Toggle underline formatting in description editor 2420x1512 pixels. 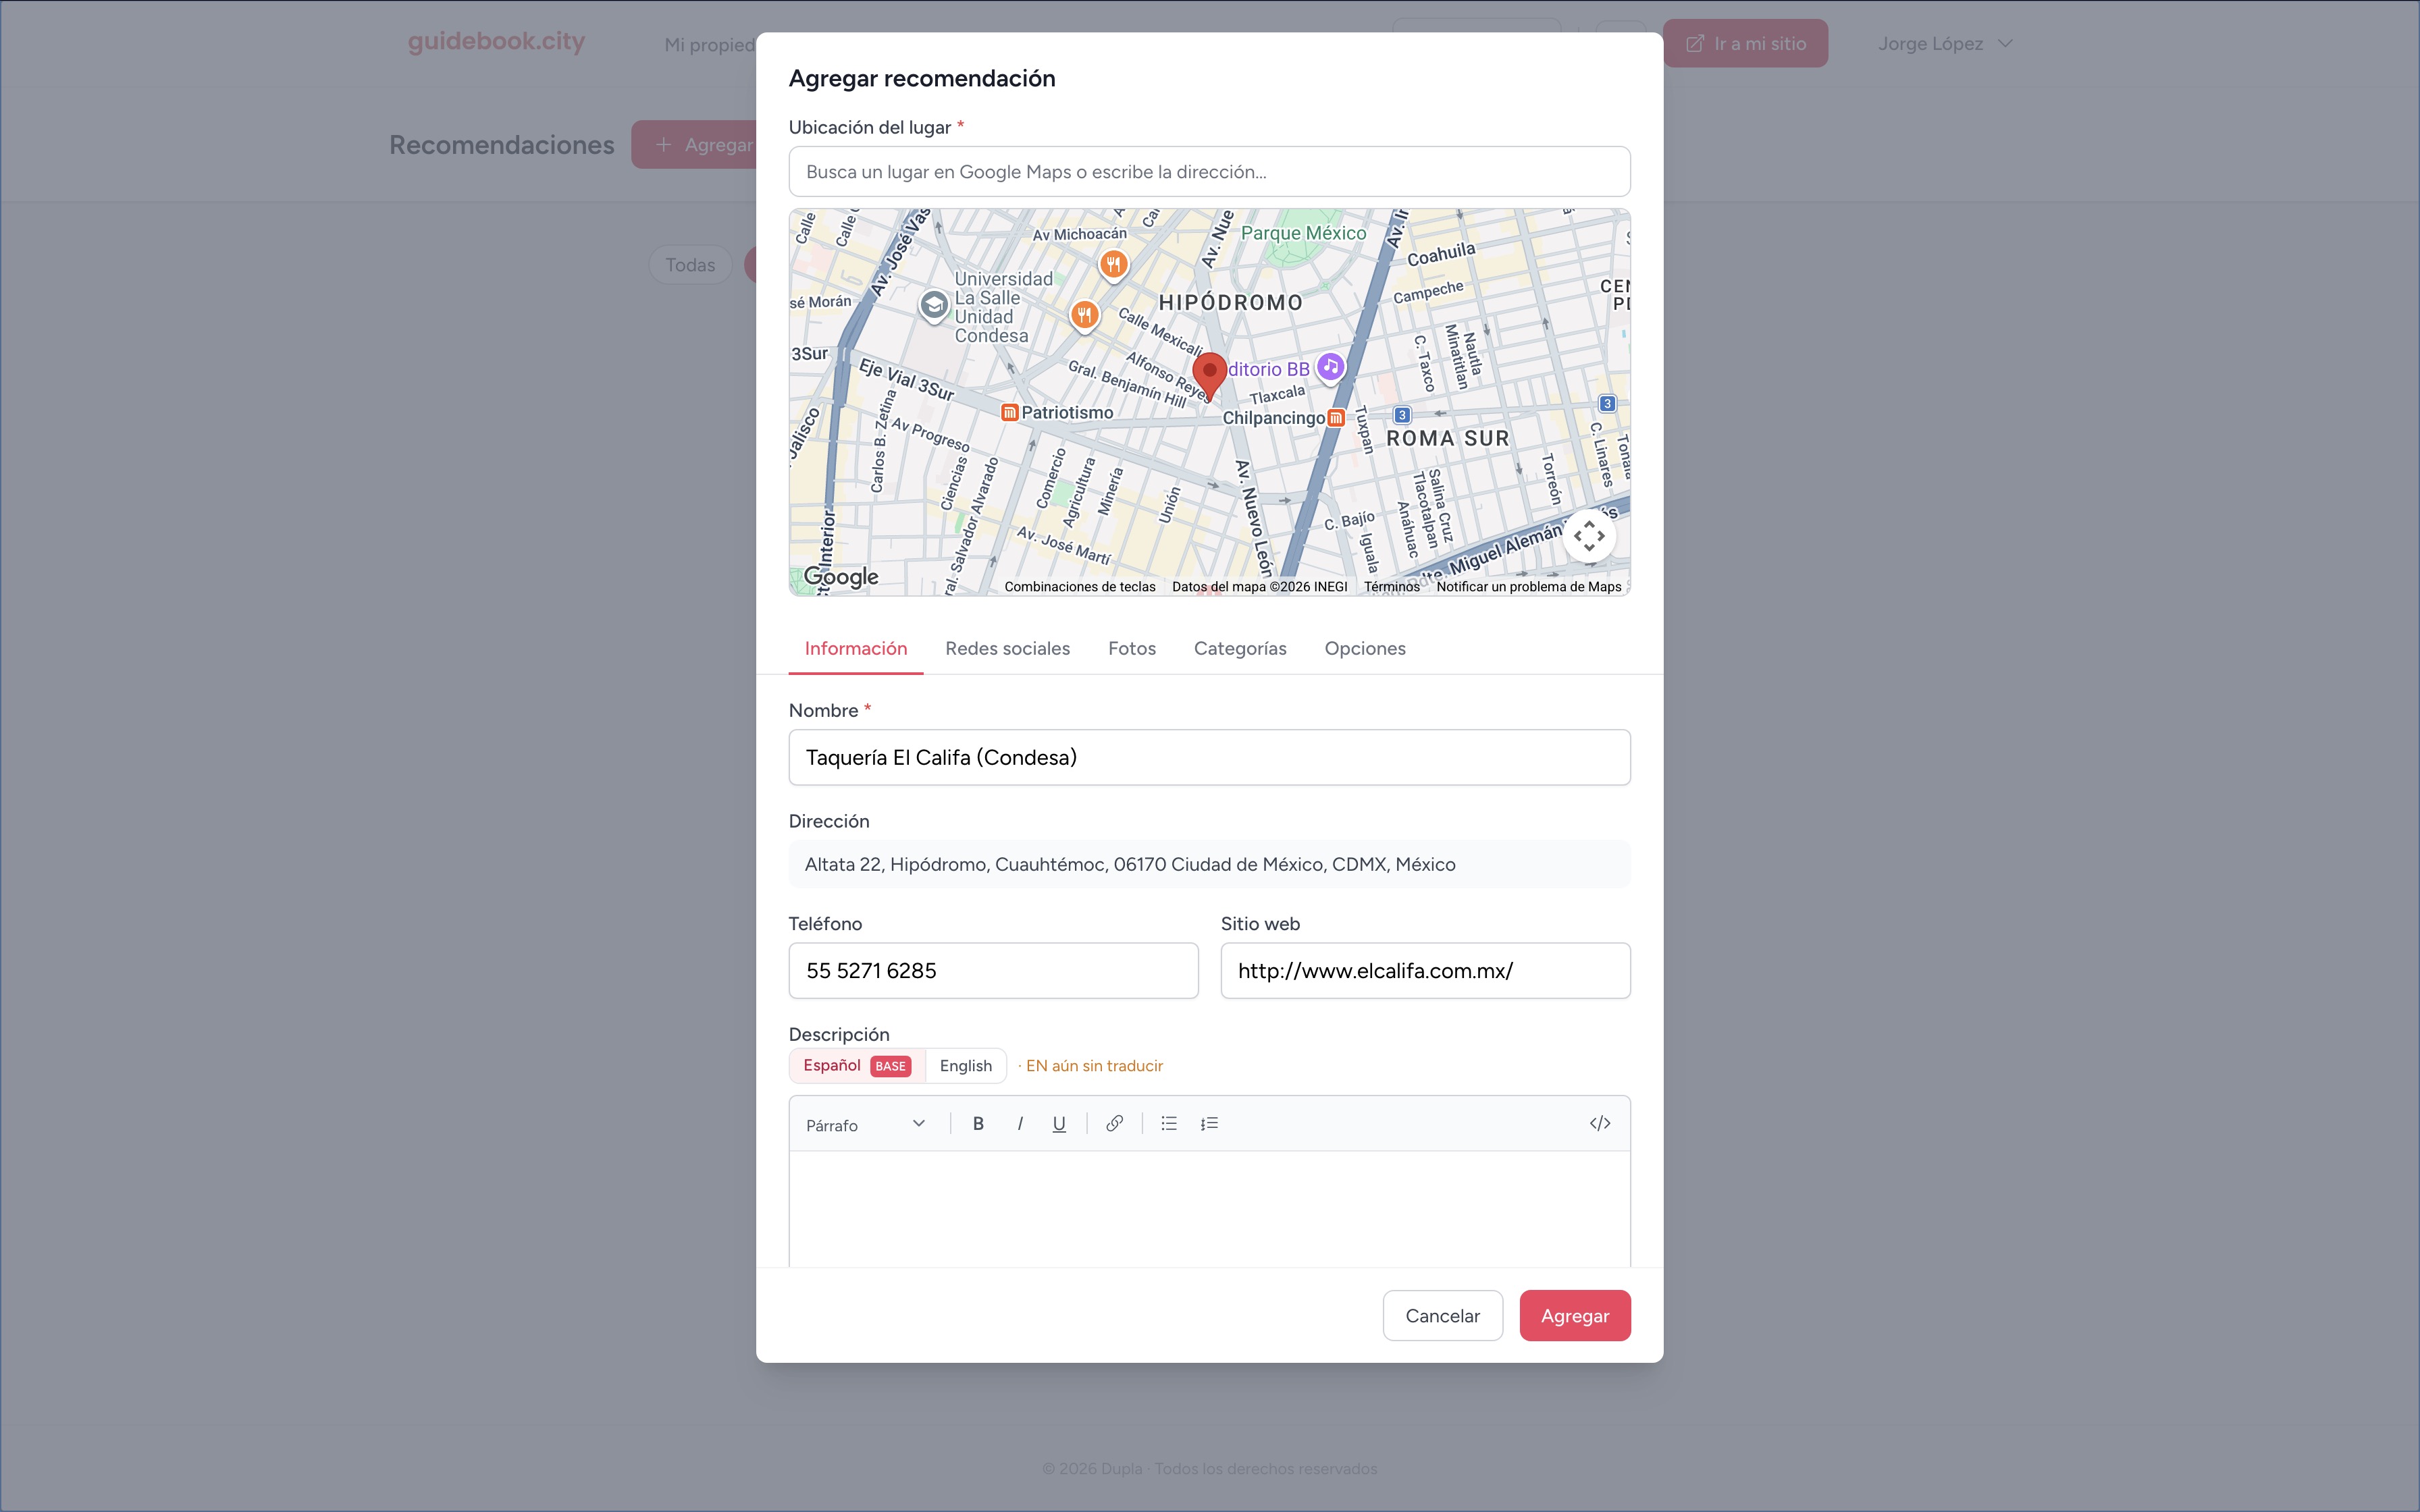click(1059, 1124)
